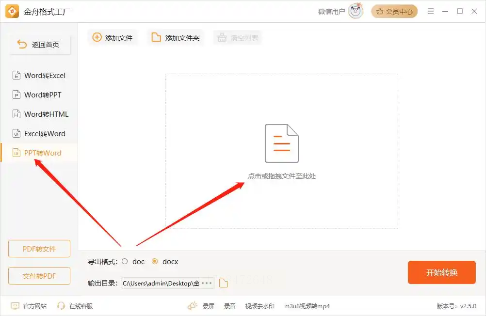Open the 录音 audio recording link
486x316 pixels.
pyautogui.click(x=230, y=306)
